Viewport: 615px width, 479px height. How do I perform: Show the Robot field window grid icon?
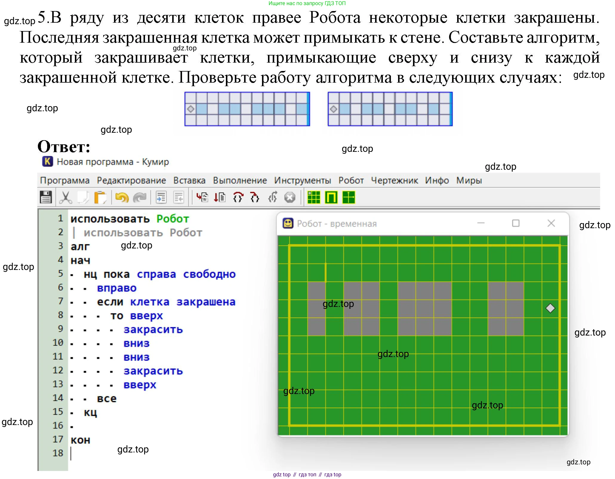[x=314, y=197]
